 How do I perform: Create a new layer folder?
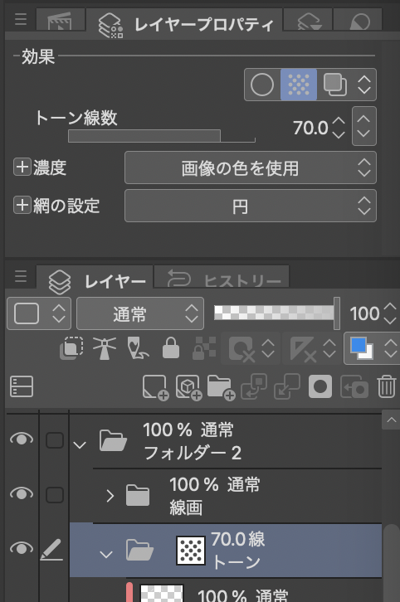click(221, 387)
